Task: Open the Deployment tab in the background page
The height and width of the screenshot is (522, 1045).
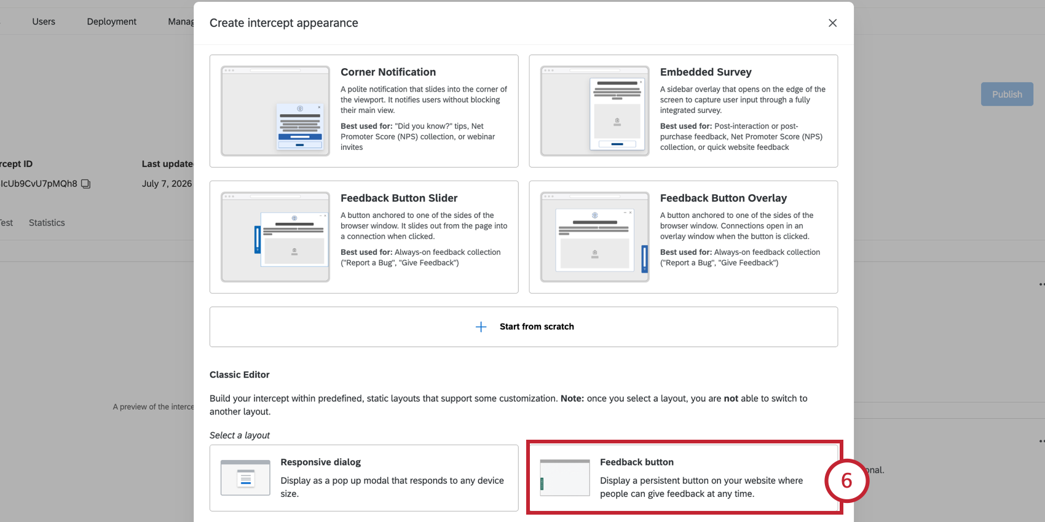Action: 112,21
